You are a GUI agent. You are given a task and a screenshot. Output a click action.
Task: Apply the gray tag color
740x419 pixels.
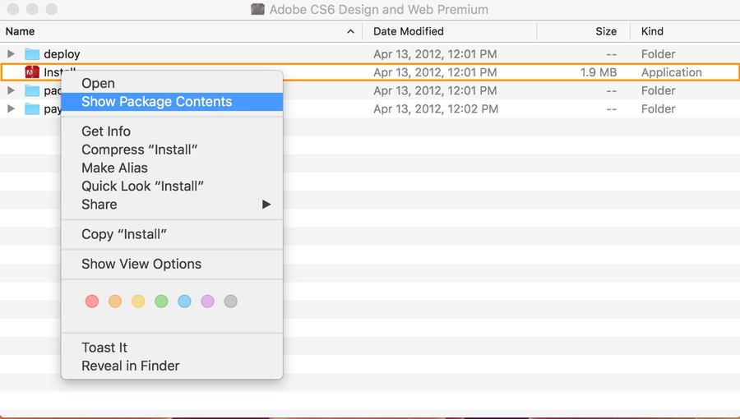pos(231,302)
